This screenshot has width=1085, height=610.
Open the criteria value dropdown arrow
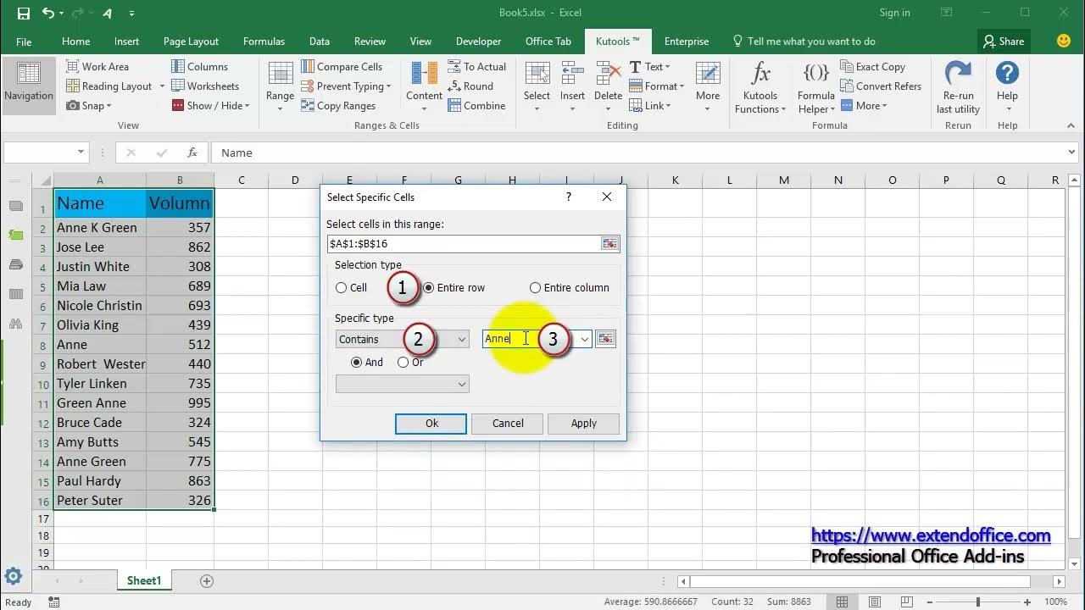pos(585,339)
